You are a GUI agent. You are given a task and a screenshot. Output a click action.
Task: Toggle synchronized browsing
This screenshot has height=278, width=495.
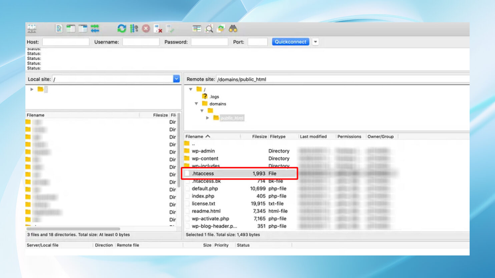220,29
